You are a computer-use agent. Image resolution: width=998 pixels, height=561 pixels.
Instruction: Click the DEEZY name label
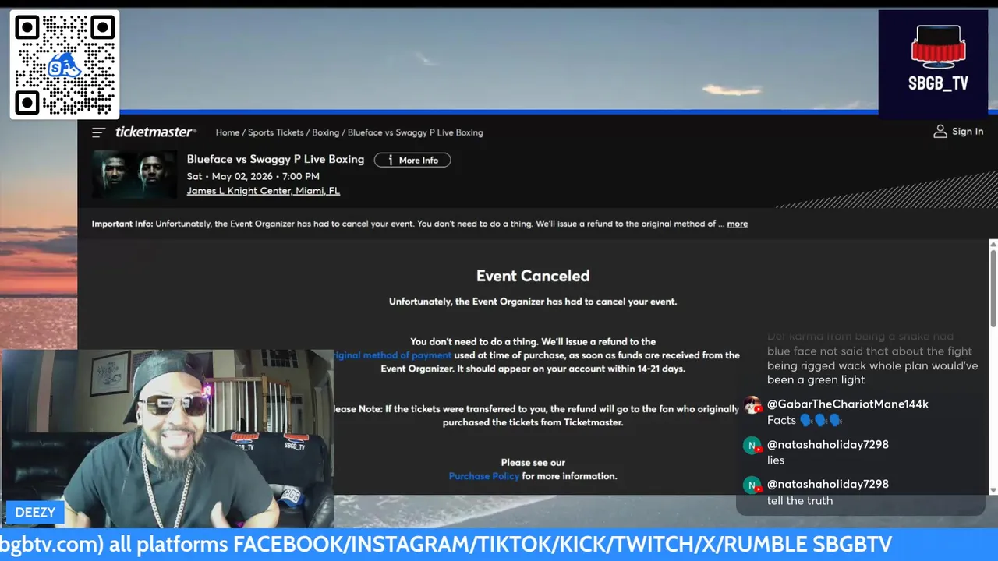tap(35, 513)
